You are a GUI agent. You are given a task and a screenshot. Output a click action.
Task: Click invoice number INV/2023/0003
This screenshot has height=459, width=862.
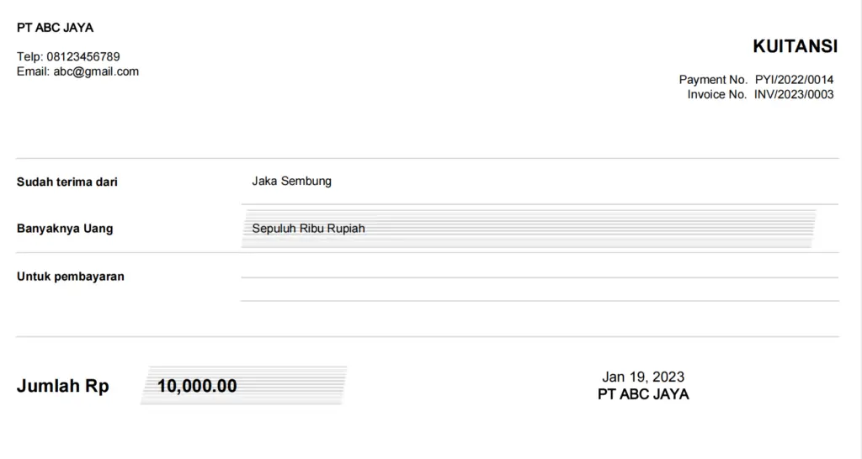coord(794,94)
